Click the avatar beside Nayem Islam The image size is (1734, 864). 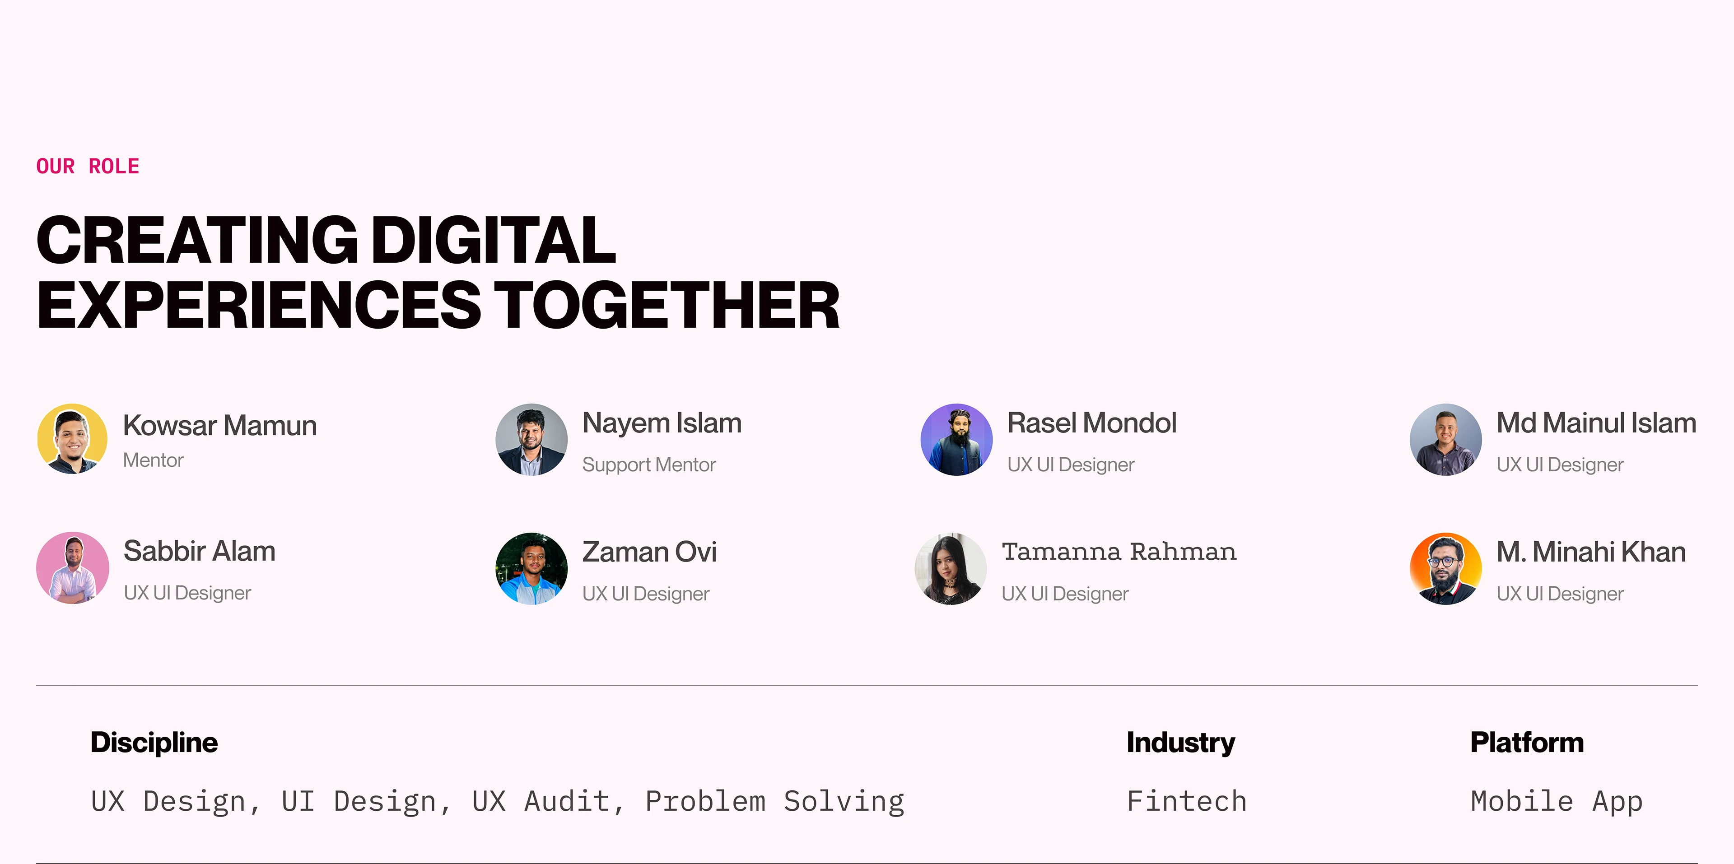[x=531, y=439]
